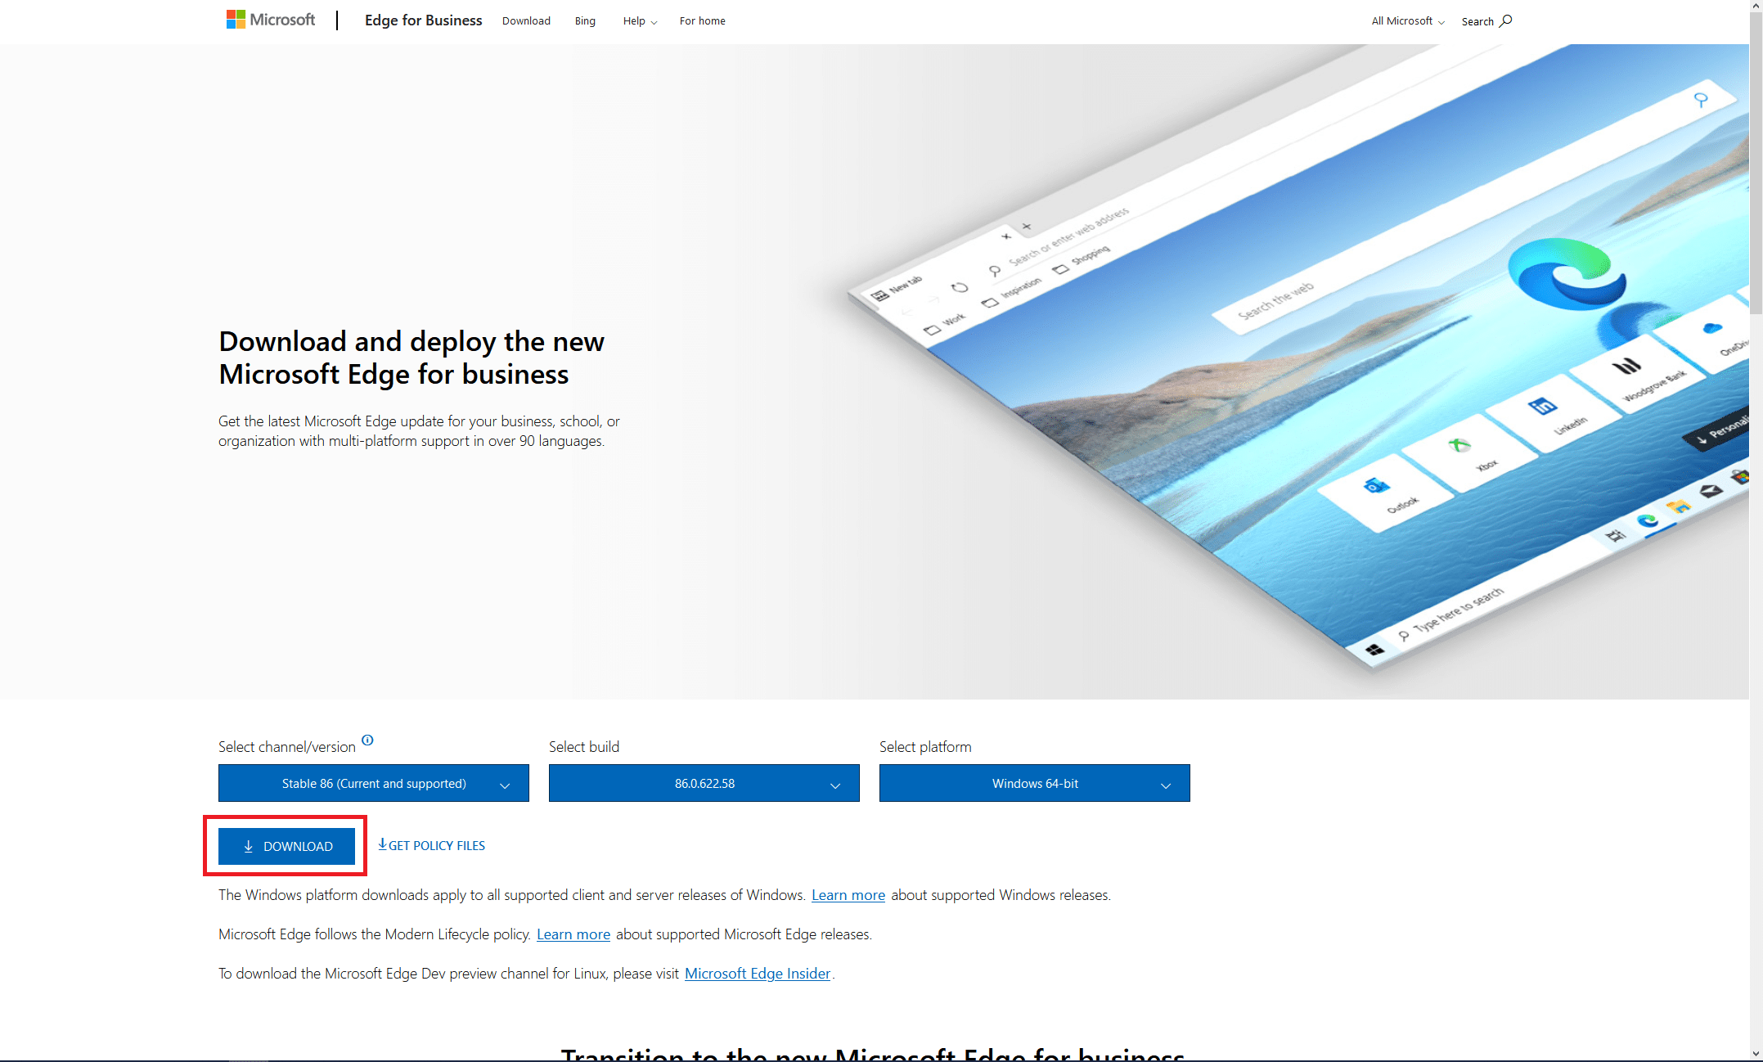This screenshot has width=1763, height=1062.
Task: Open the For home link
Action: click(x=702, y=21)
